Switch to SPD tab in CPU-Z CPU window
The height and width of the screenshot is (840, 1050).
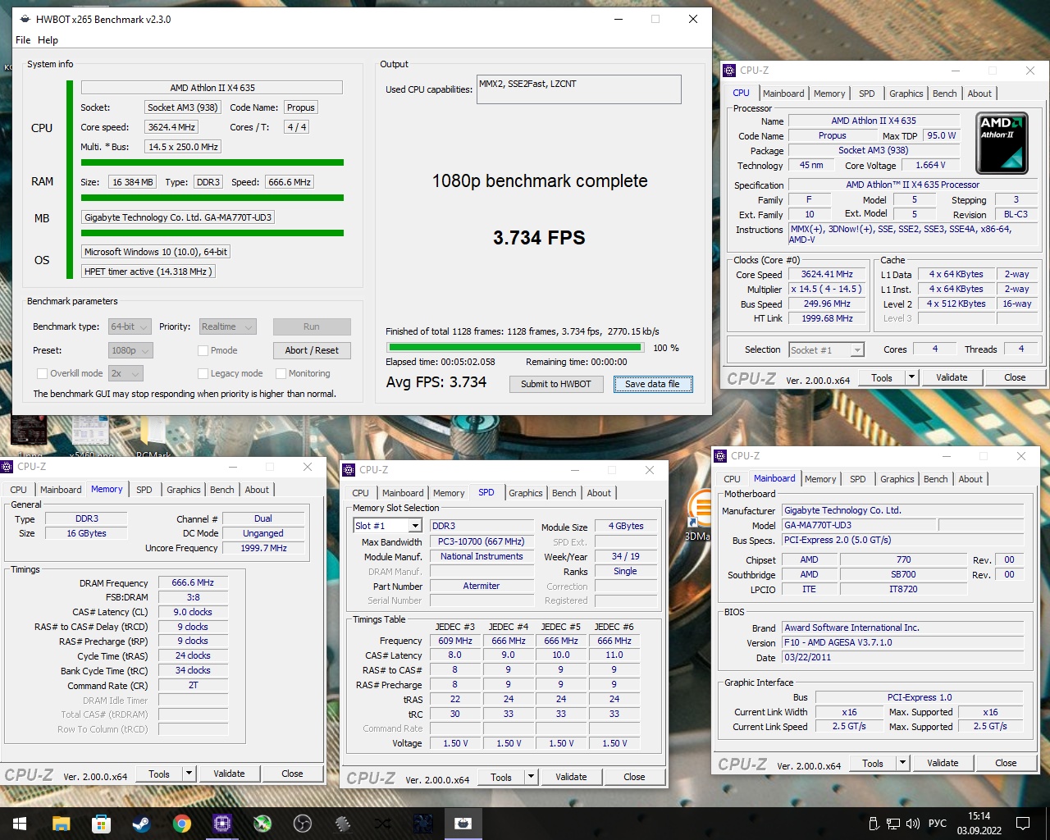tap(867, 94)
